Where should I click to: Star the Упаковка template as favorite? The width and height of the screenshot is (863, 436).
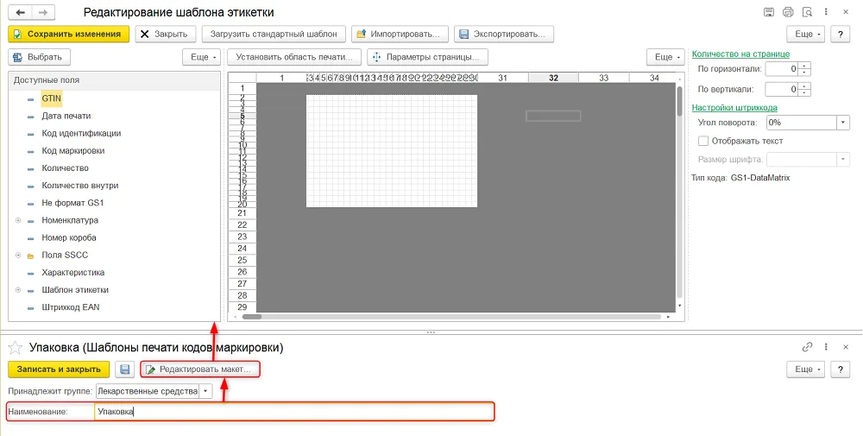[15, 347]
